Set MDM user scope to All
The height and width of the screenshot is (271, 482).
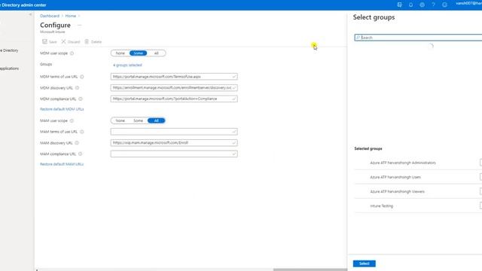coord(156,53)
